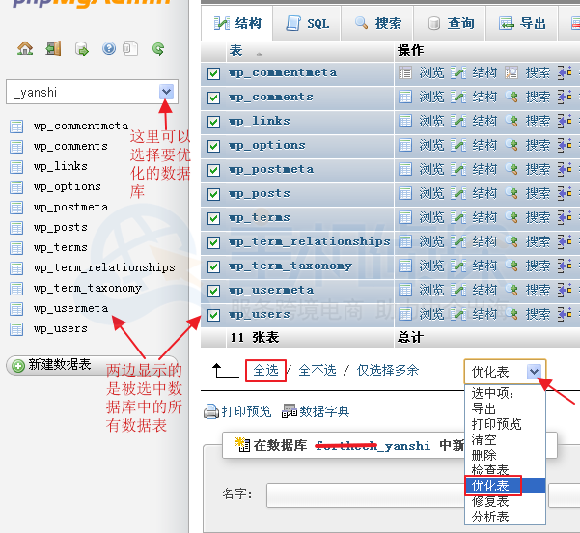Viewport: 580px width, 533px height.
Task: Click the 名字 table name input field
Action: click(x=365, y=494)
